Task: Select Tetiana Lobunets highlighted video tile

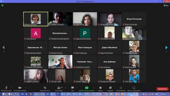Action: click(36, 19)
